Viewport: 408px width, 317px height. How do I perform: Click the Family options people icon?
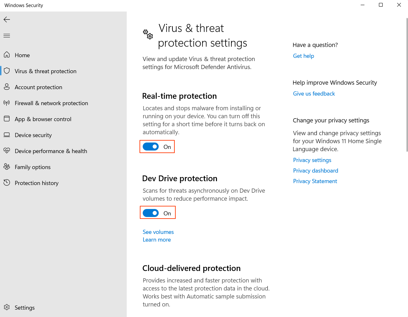click(x=7, y=166)
